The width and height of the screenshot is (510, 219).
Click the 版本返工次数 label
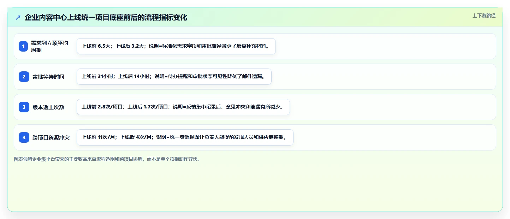[x=48, y=107]
